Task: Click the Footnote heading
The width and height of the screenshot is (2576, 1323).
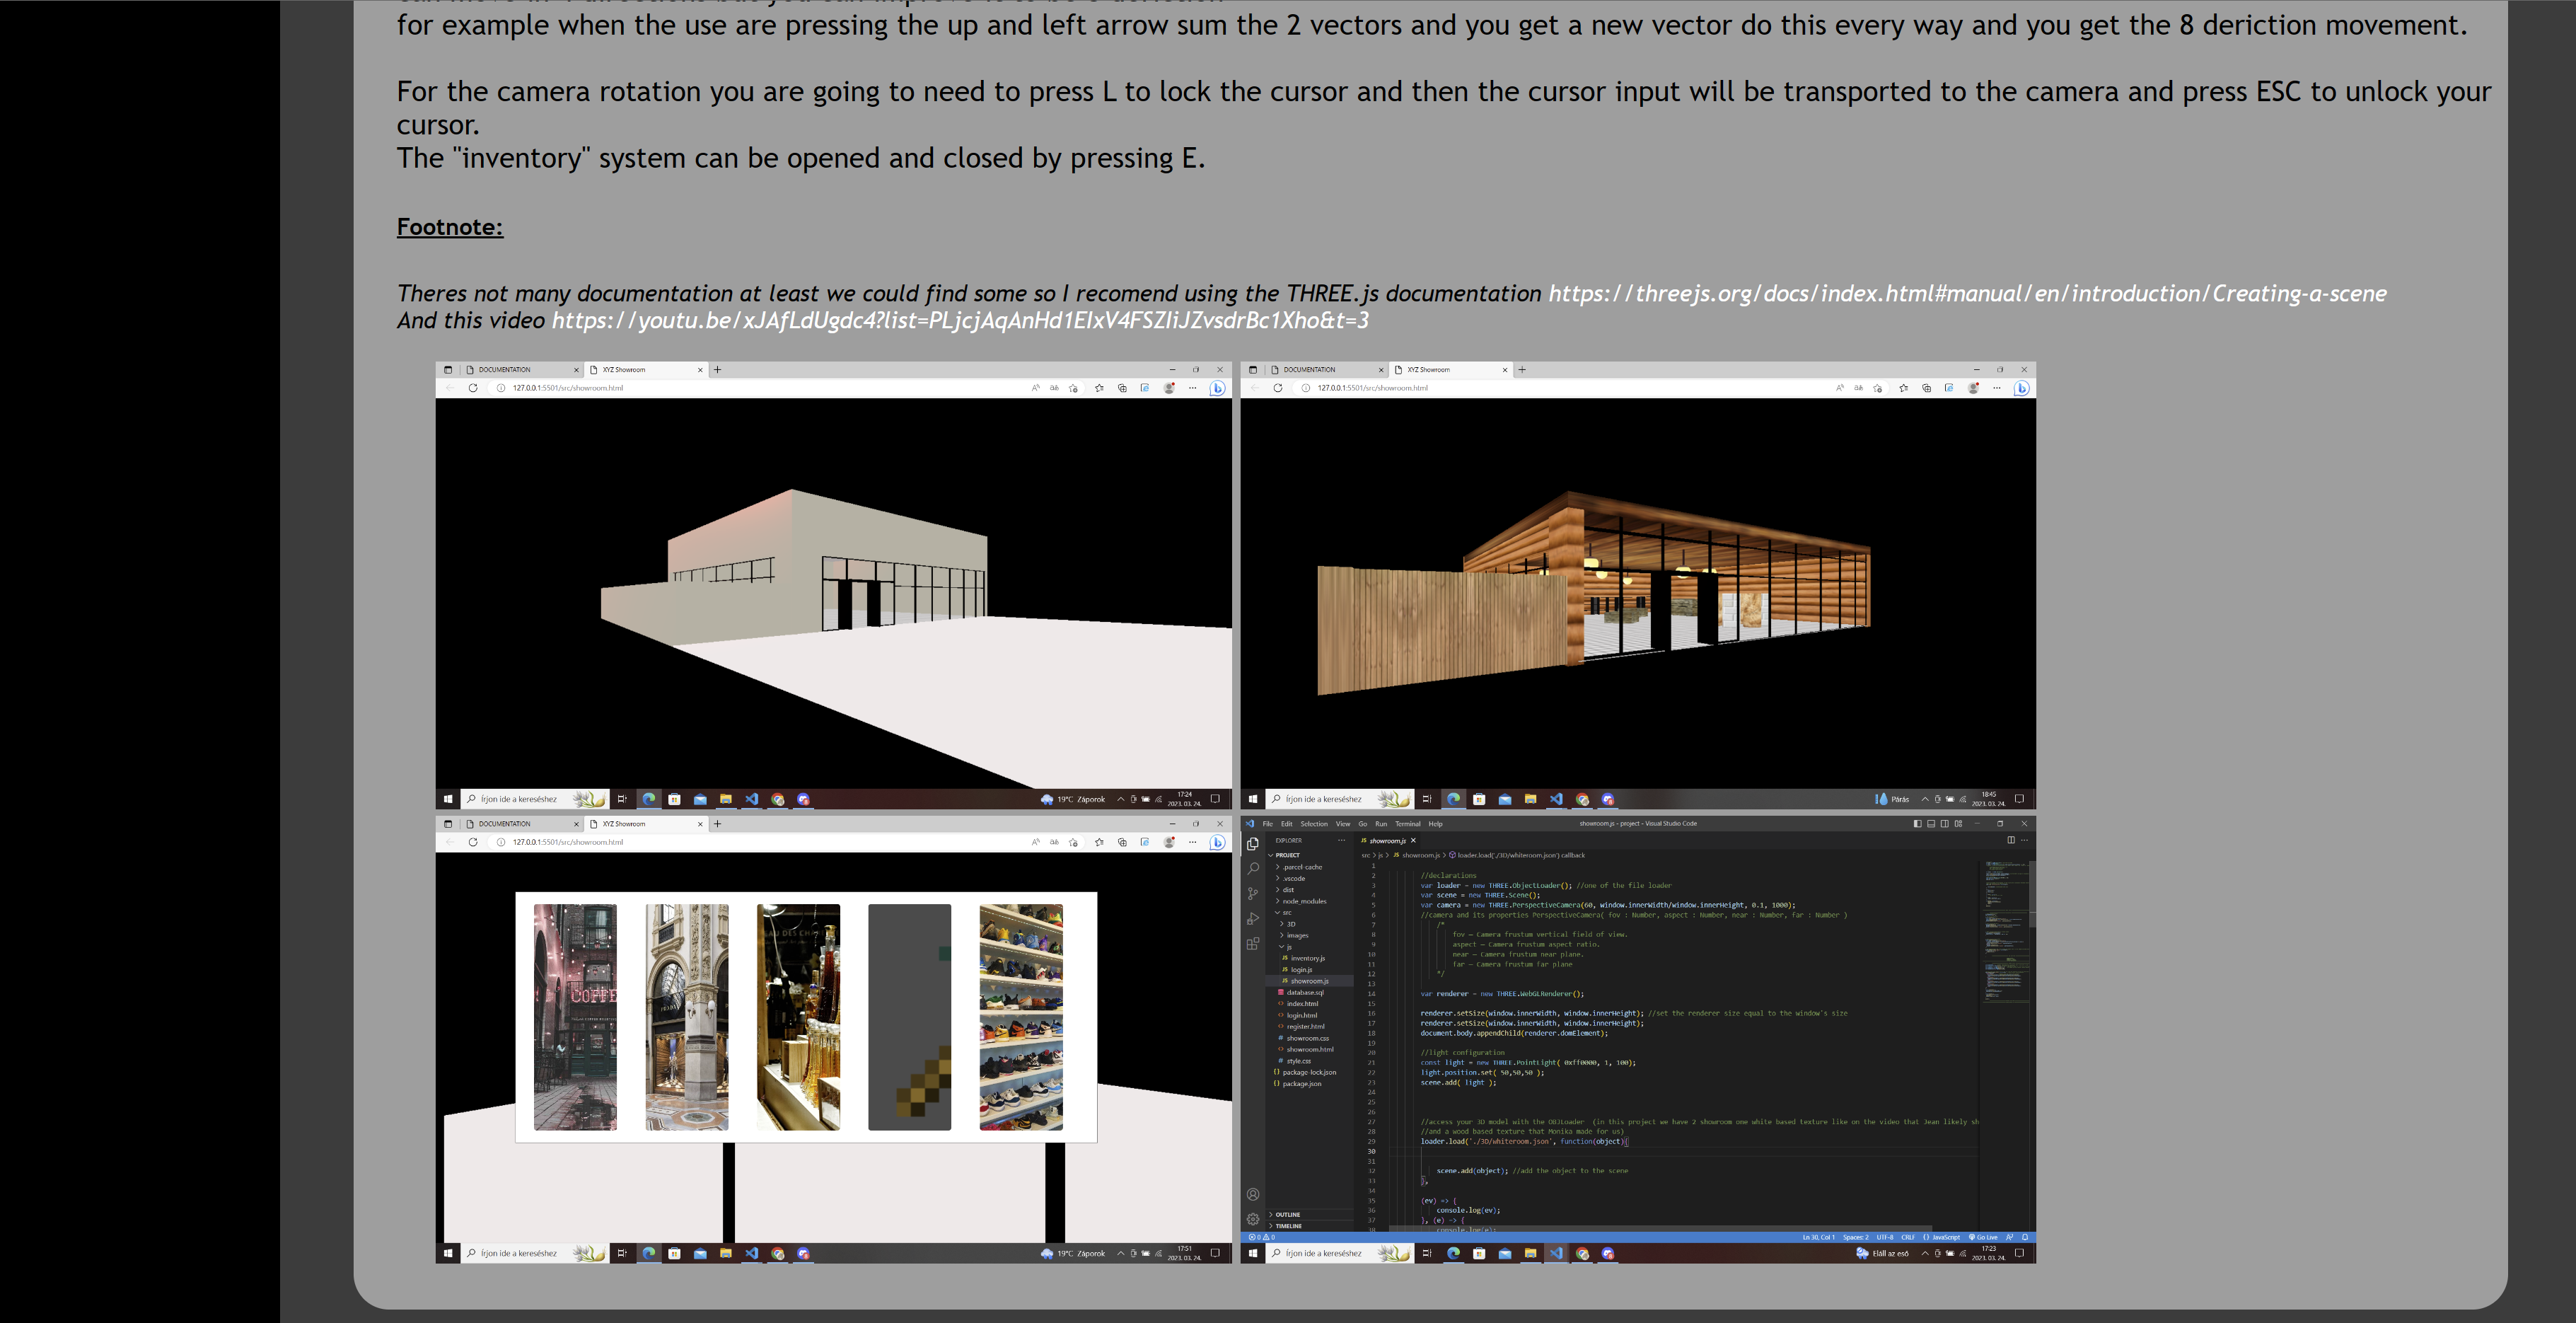Action: click(450, 227)
